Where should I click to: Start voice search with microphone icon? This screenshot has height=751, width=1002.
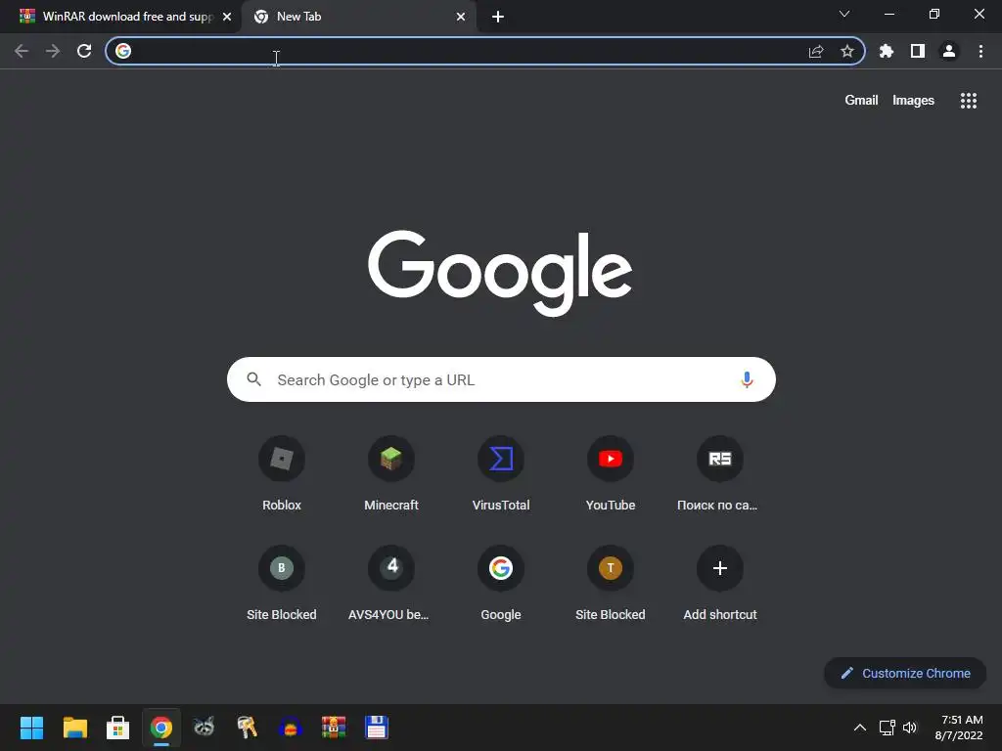click(x=747, y=380)
